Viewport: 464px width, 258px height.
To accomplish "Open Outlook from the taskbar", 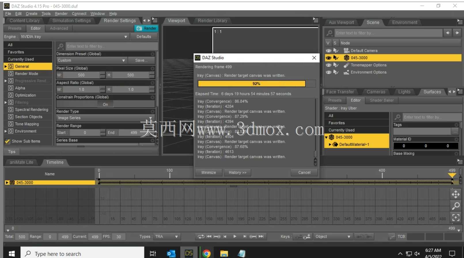I will (171, 253).
